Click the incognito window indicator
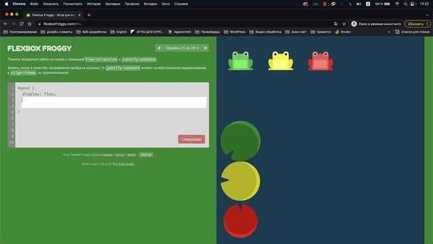433x244 pixels. [x=376, y=24]
